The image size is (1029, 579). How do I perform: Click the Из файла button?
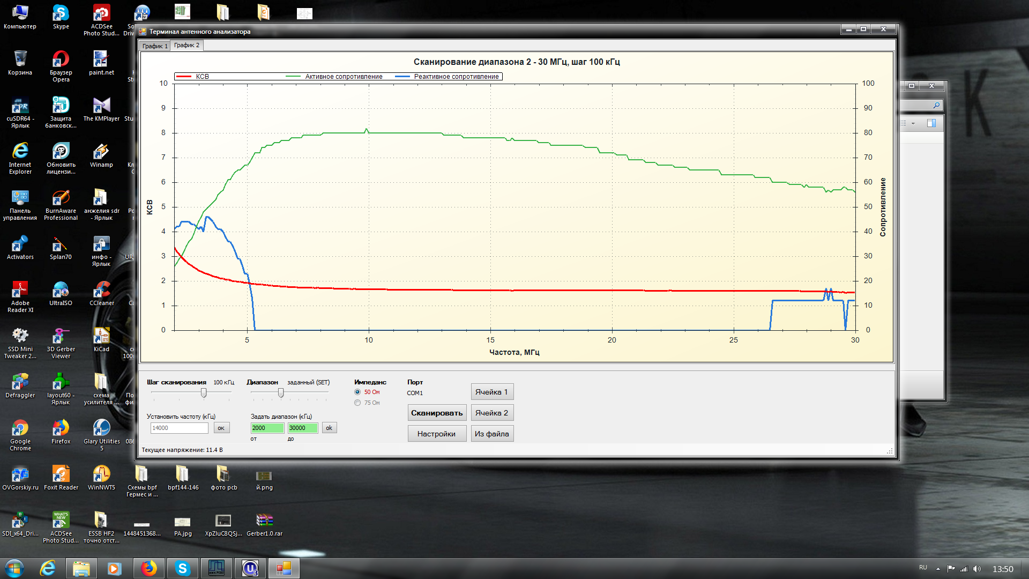491,434
